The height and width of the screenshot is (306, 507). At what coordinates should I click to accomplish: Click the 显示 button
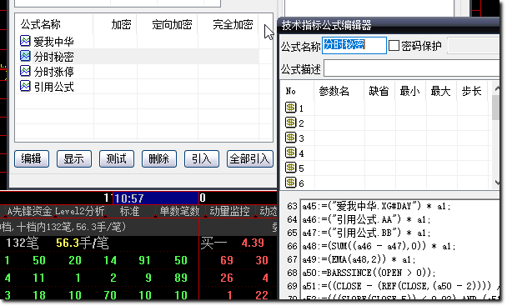[74, 158]
